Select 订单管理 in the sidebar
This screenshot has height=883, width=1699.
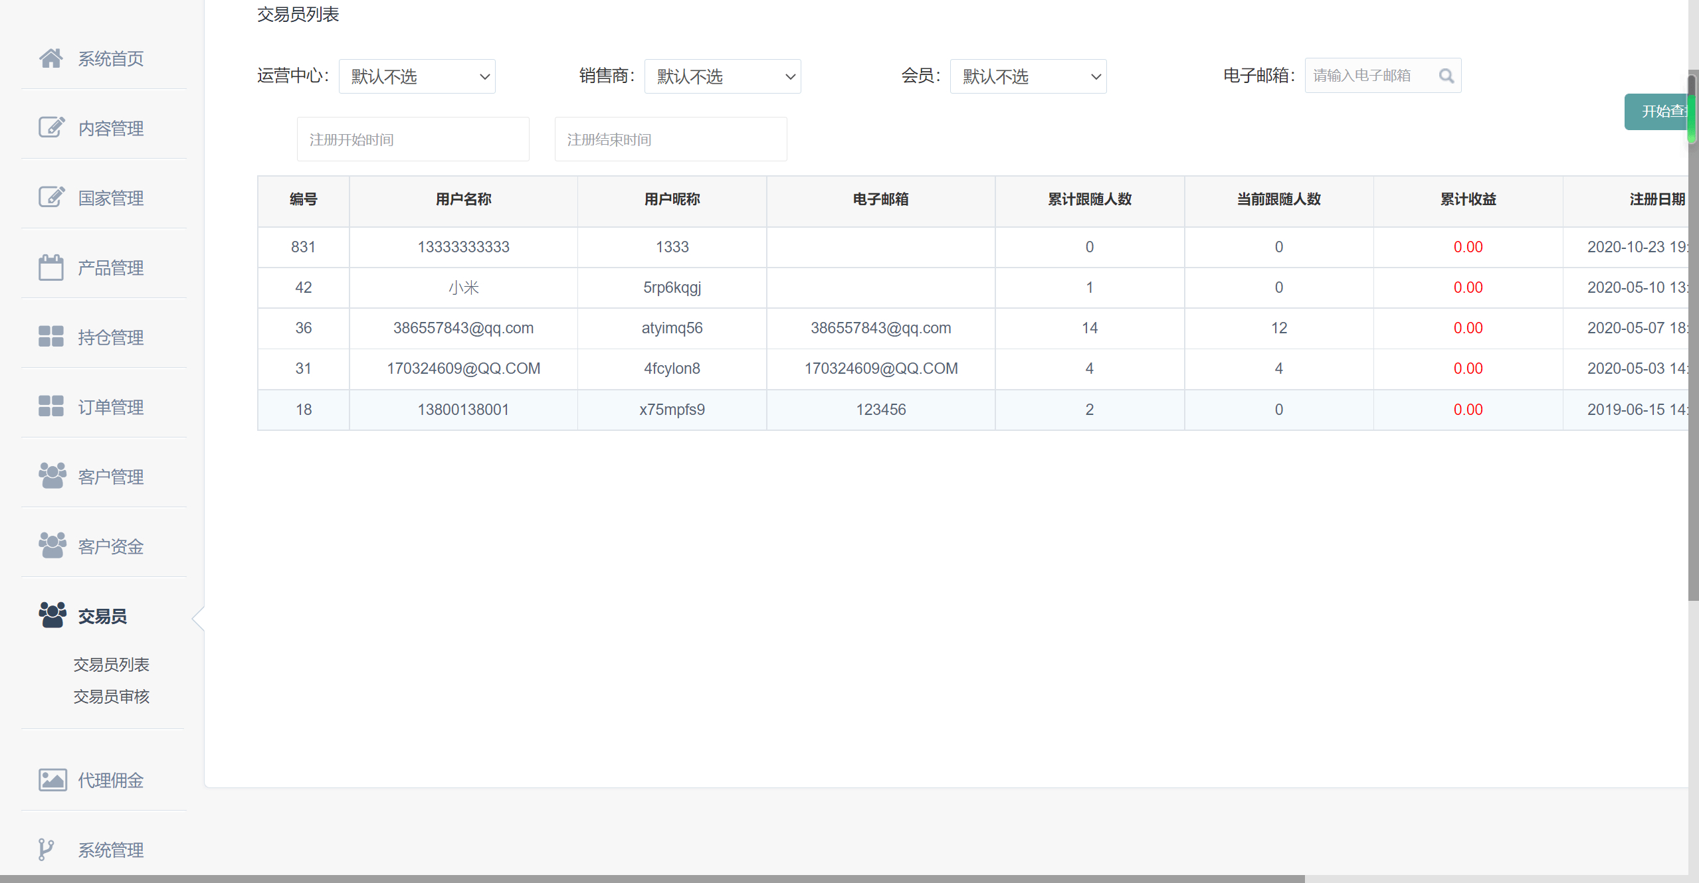click(110, 407)
